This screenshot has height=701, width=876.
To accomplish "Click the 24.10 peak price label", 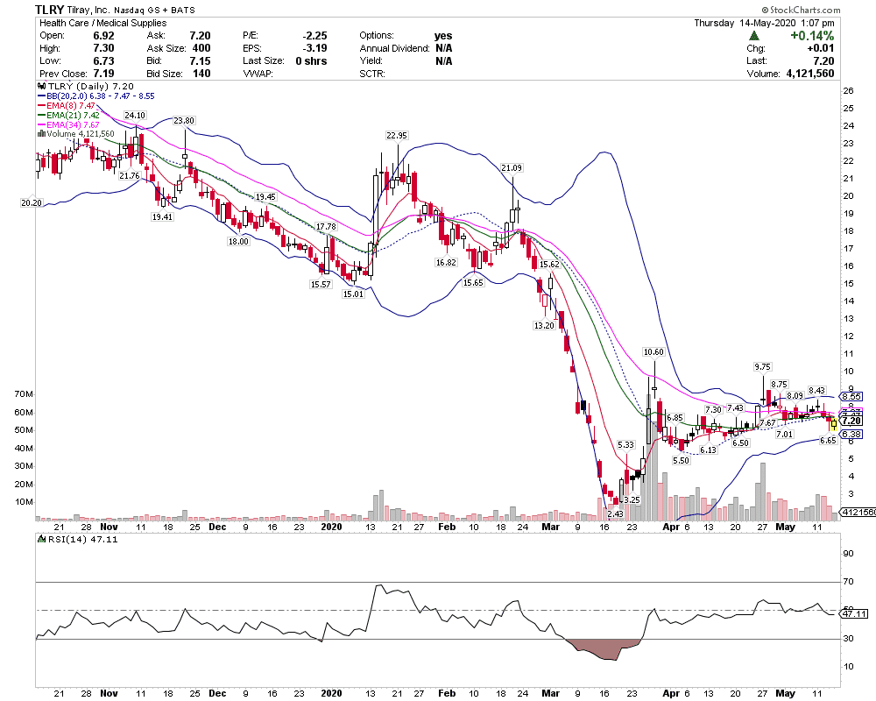I will (x=135, y=115).
